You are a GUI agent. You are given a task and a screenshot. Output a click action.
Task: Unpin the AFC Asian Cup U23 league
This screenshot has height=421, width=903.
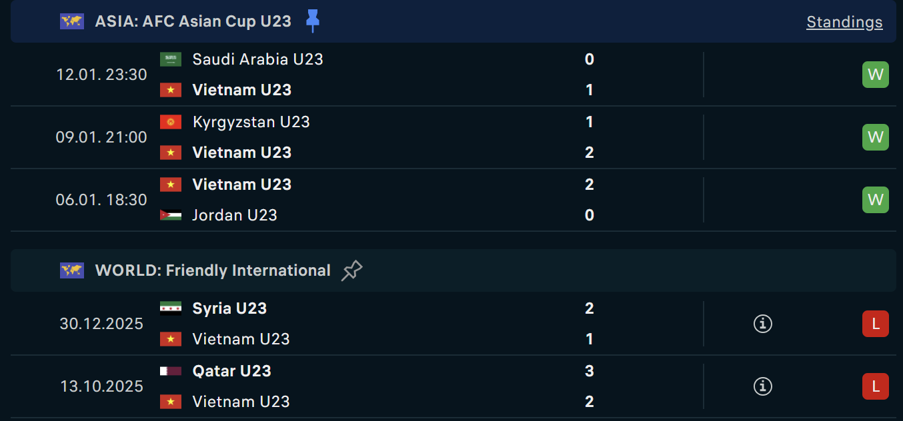313,21
